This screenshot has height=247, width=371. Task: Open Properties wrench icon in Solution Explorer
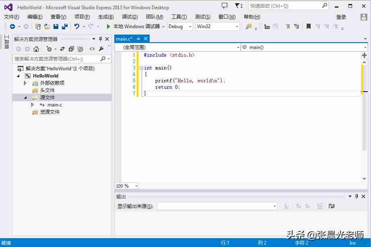pos(101,49)
